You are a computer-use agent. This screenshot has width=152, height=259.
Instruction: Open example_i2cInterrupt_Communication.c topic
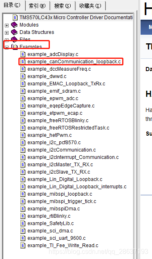[x=73, y=157]
